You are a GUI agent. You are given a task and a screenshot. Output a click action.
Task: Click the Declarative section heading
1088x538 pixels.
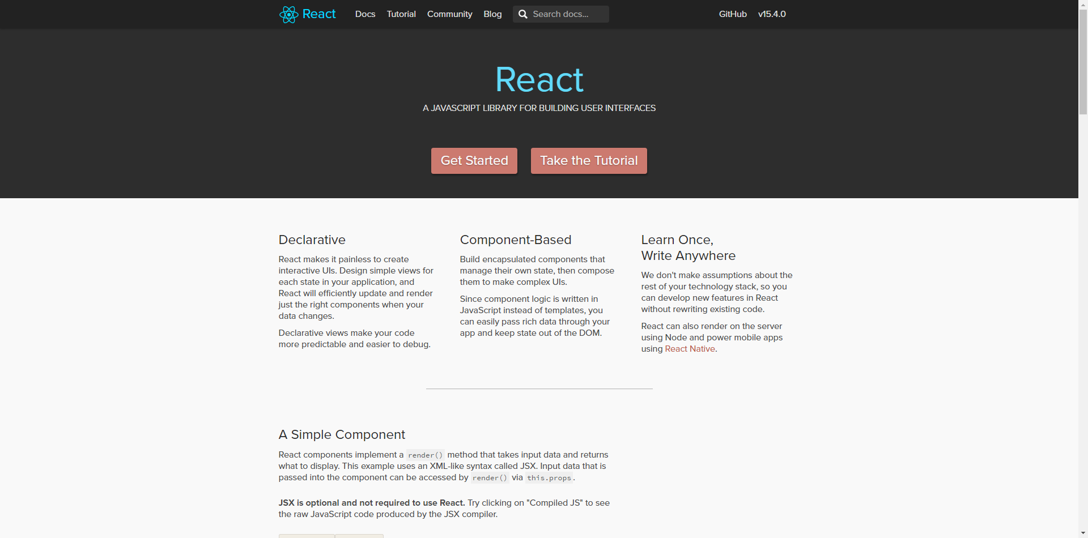pyautogui.click(x=312, y=240)
